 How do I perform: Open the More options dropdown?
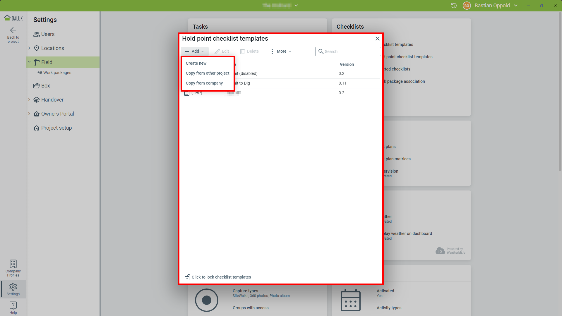[281, 51]
